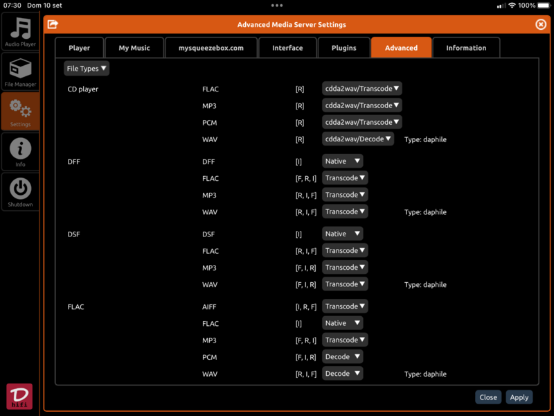The image size is (554, 416).
Task: Click the Close button
Action: [488, 397]
